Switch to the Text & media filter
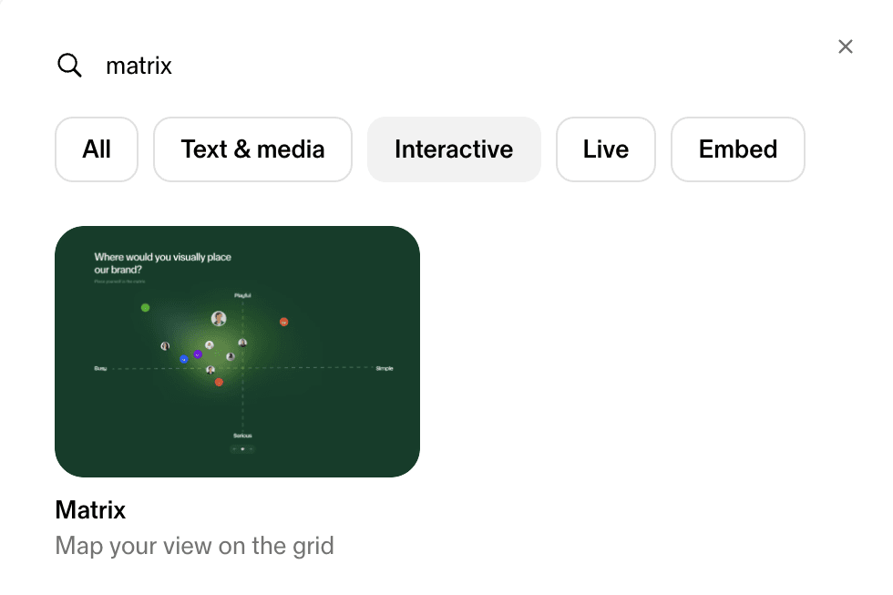893x595 pixels. coord(252,149)
